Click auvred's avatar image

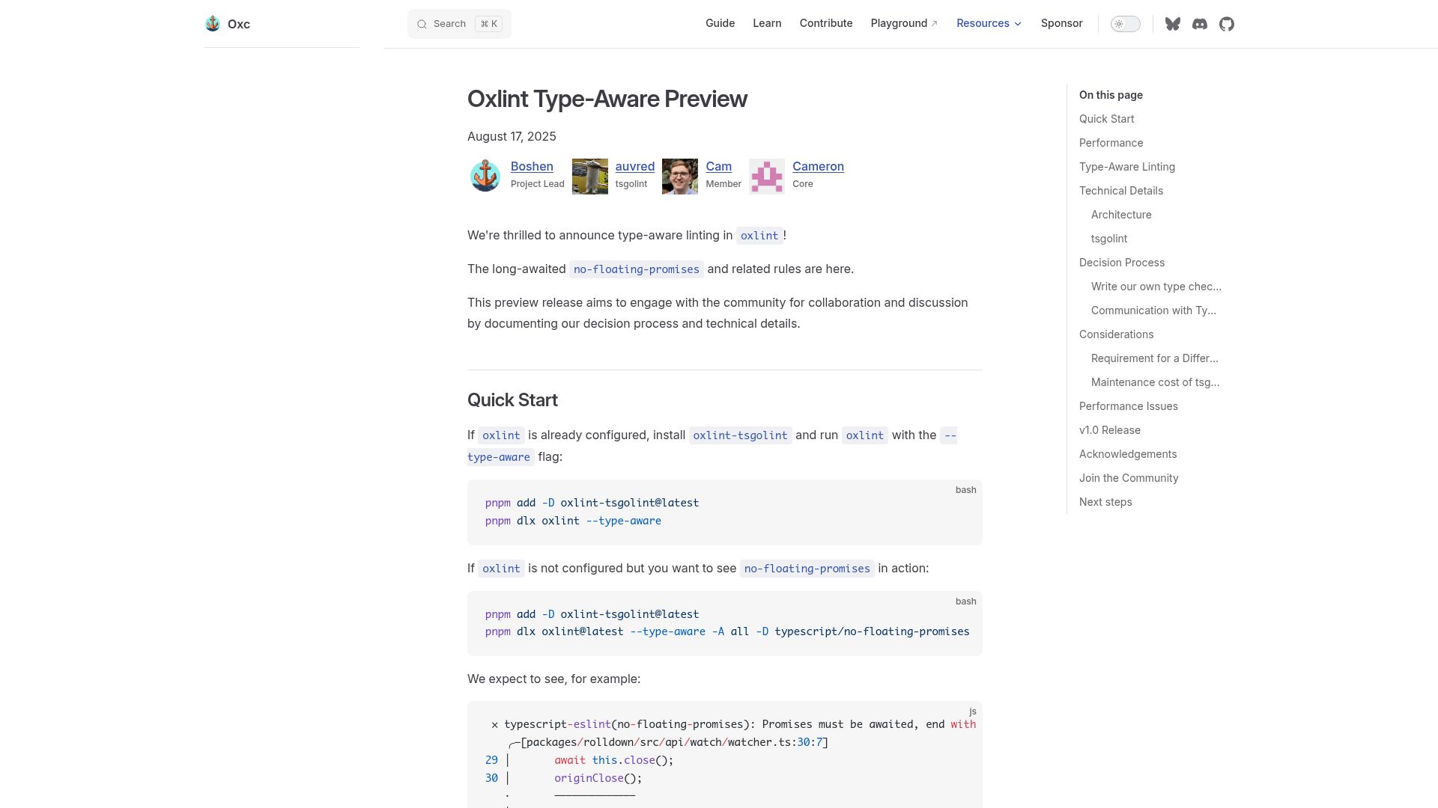[x=590, y=177]
